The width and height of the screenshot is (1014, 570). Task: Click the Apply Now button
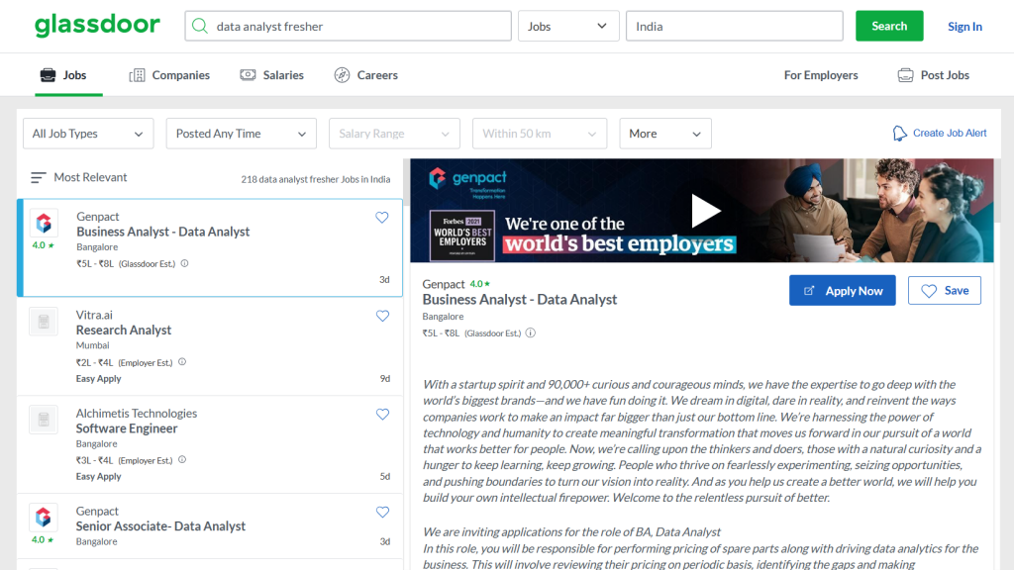point(842,290)
